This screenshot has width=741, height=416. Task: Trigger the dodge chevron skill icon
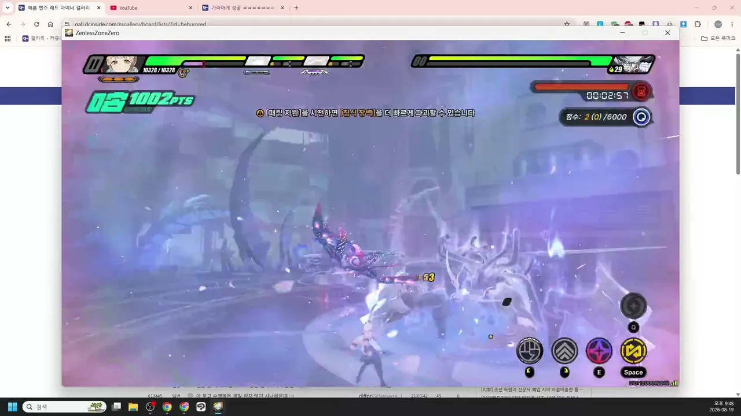tap(564, 351)
